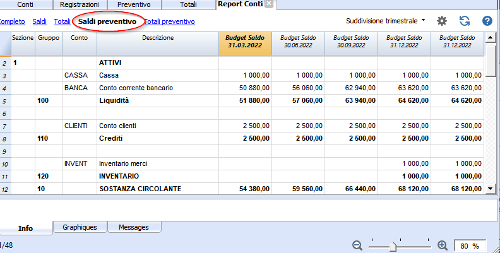The image size is (500, 253).
Task: Select group number 110 cell
Action: coord(49,138)
